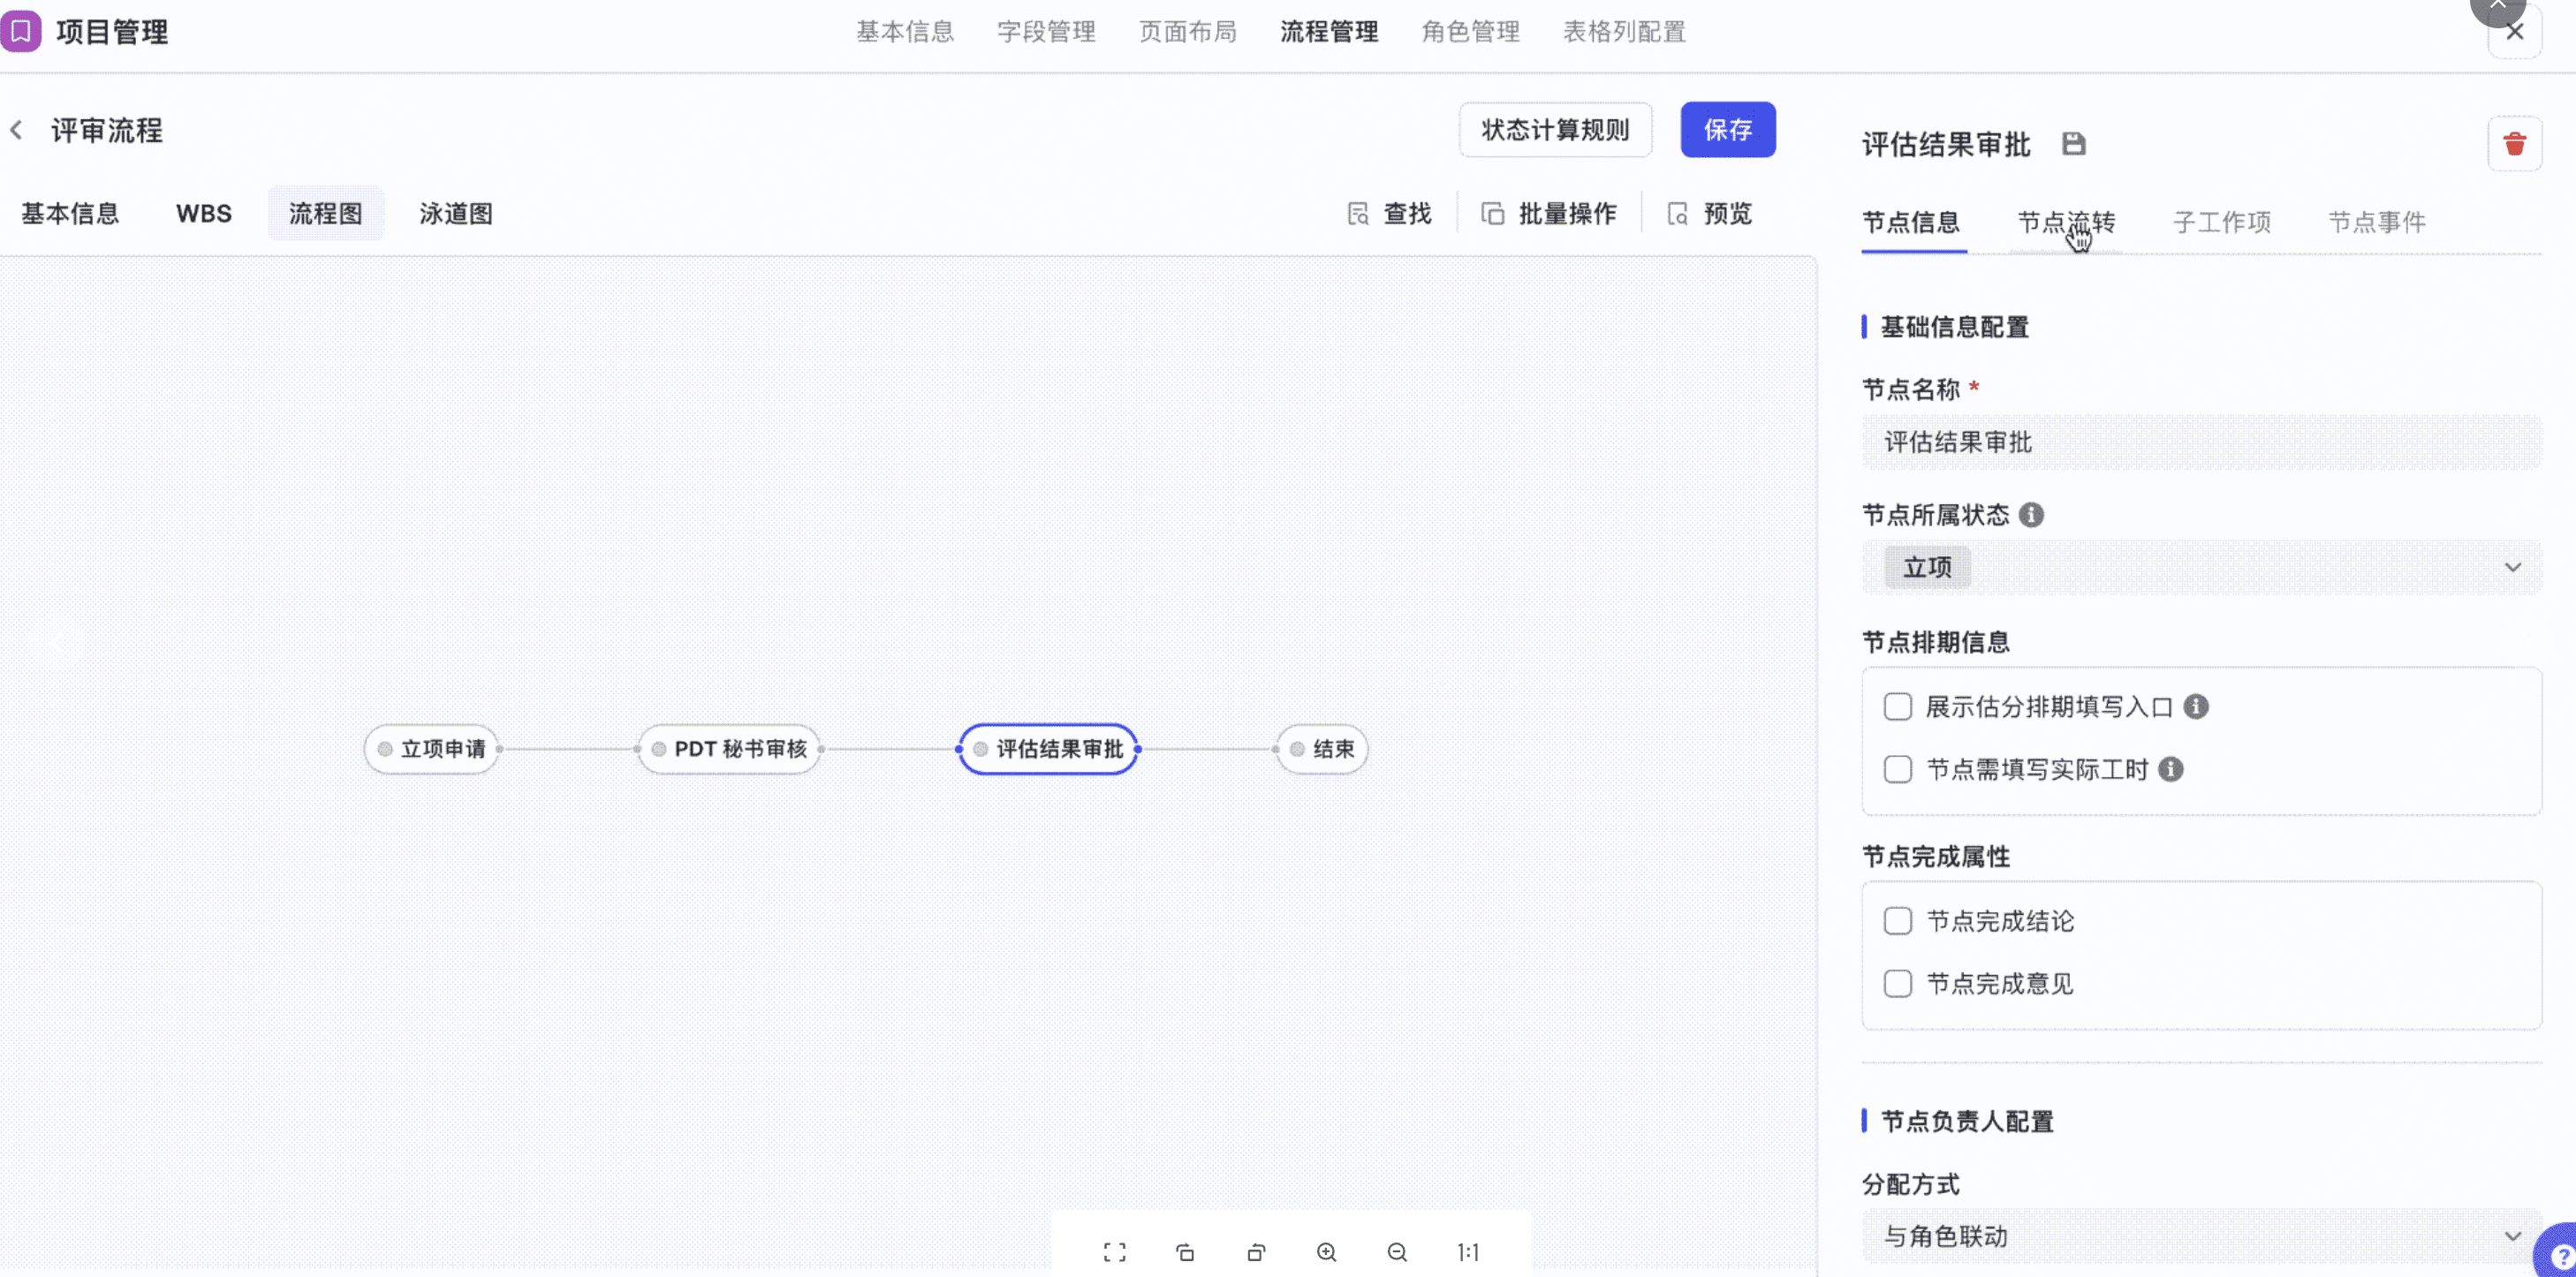Open the 流程管理 top navigation item
This screenshot has height=1277, width=2576.
click(x=1329, y=32)
